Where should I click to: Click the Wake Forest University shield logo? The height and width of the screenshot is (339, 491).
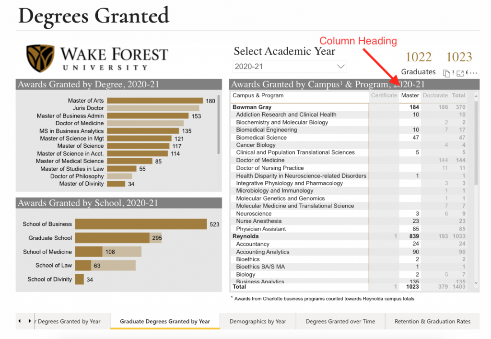(x=40, y=58)
